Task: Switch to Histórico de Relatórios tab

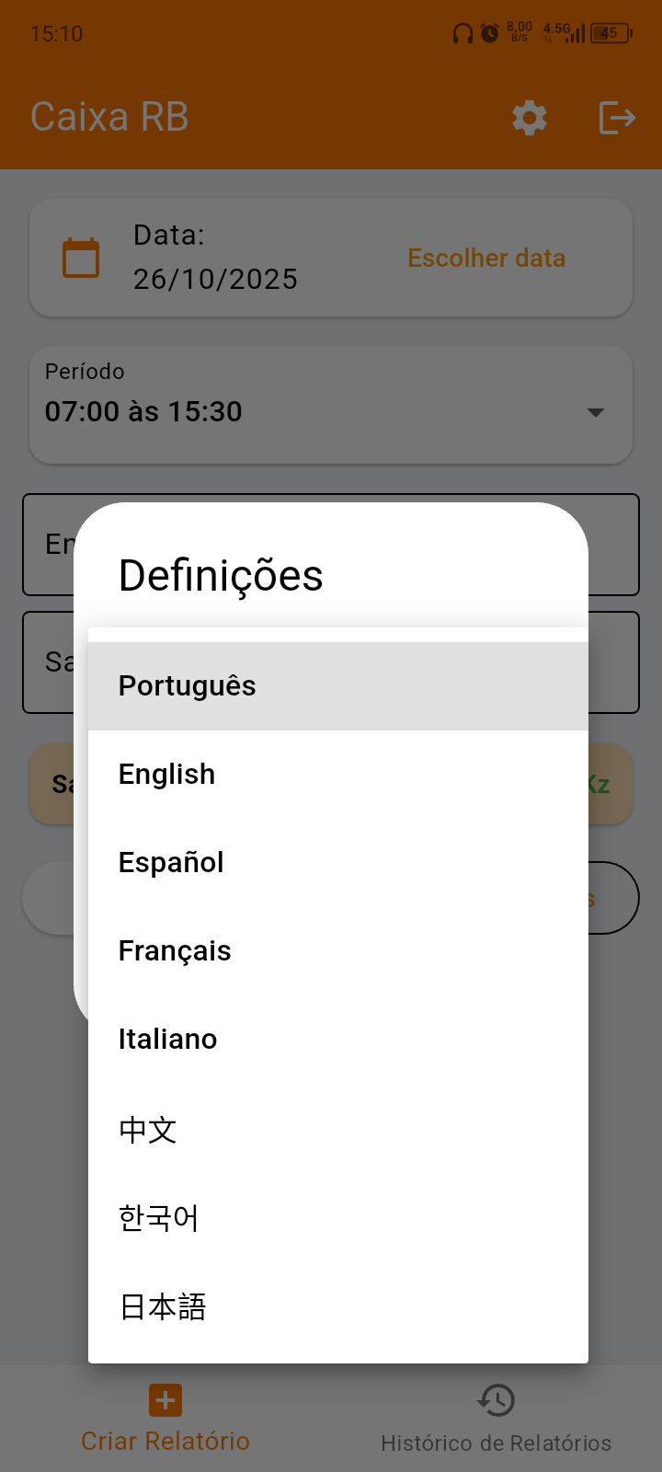Action: coord(496,1443)
